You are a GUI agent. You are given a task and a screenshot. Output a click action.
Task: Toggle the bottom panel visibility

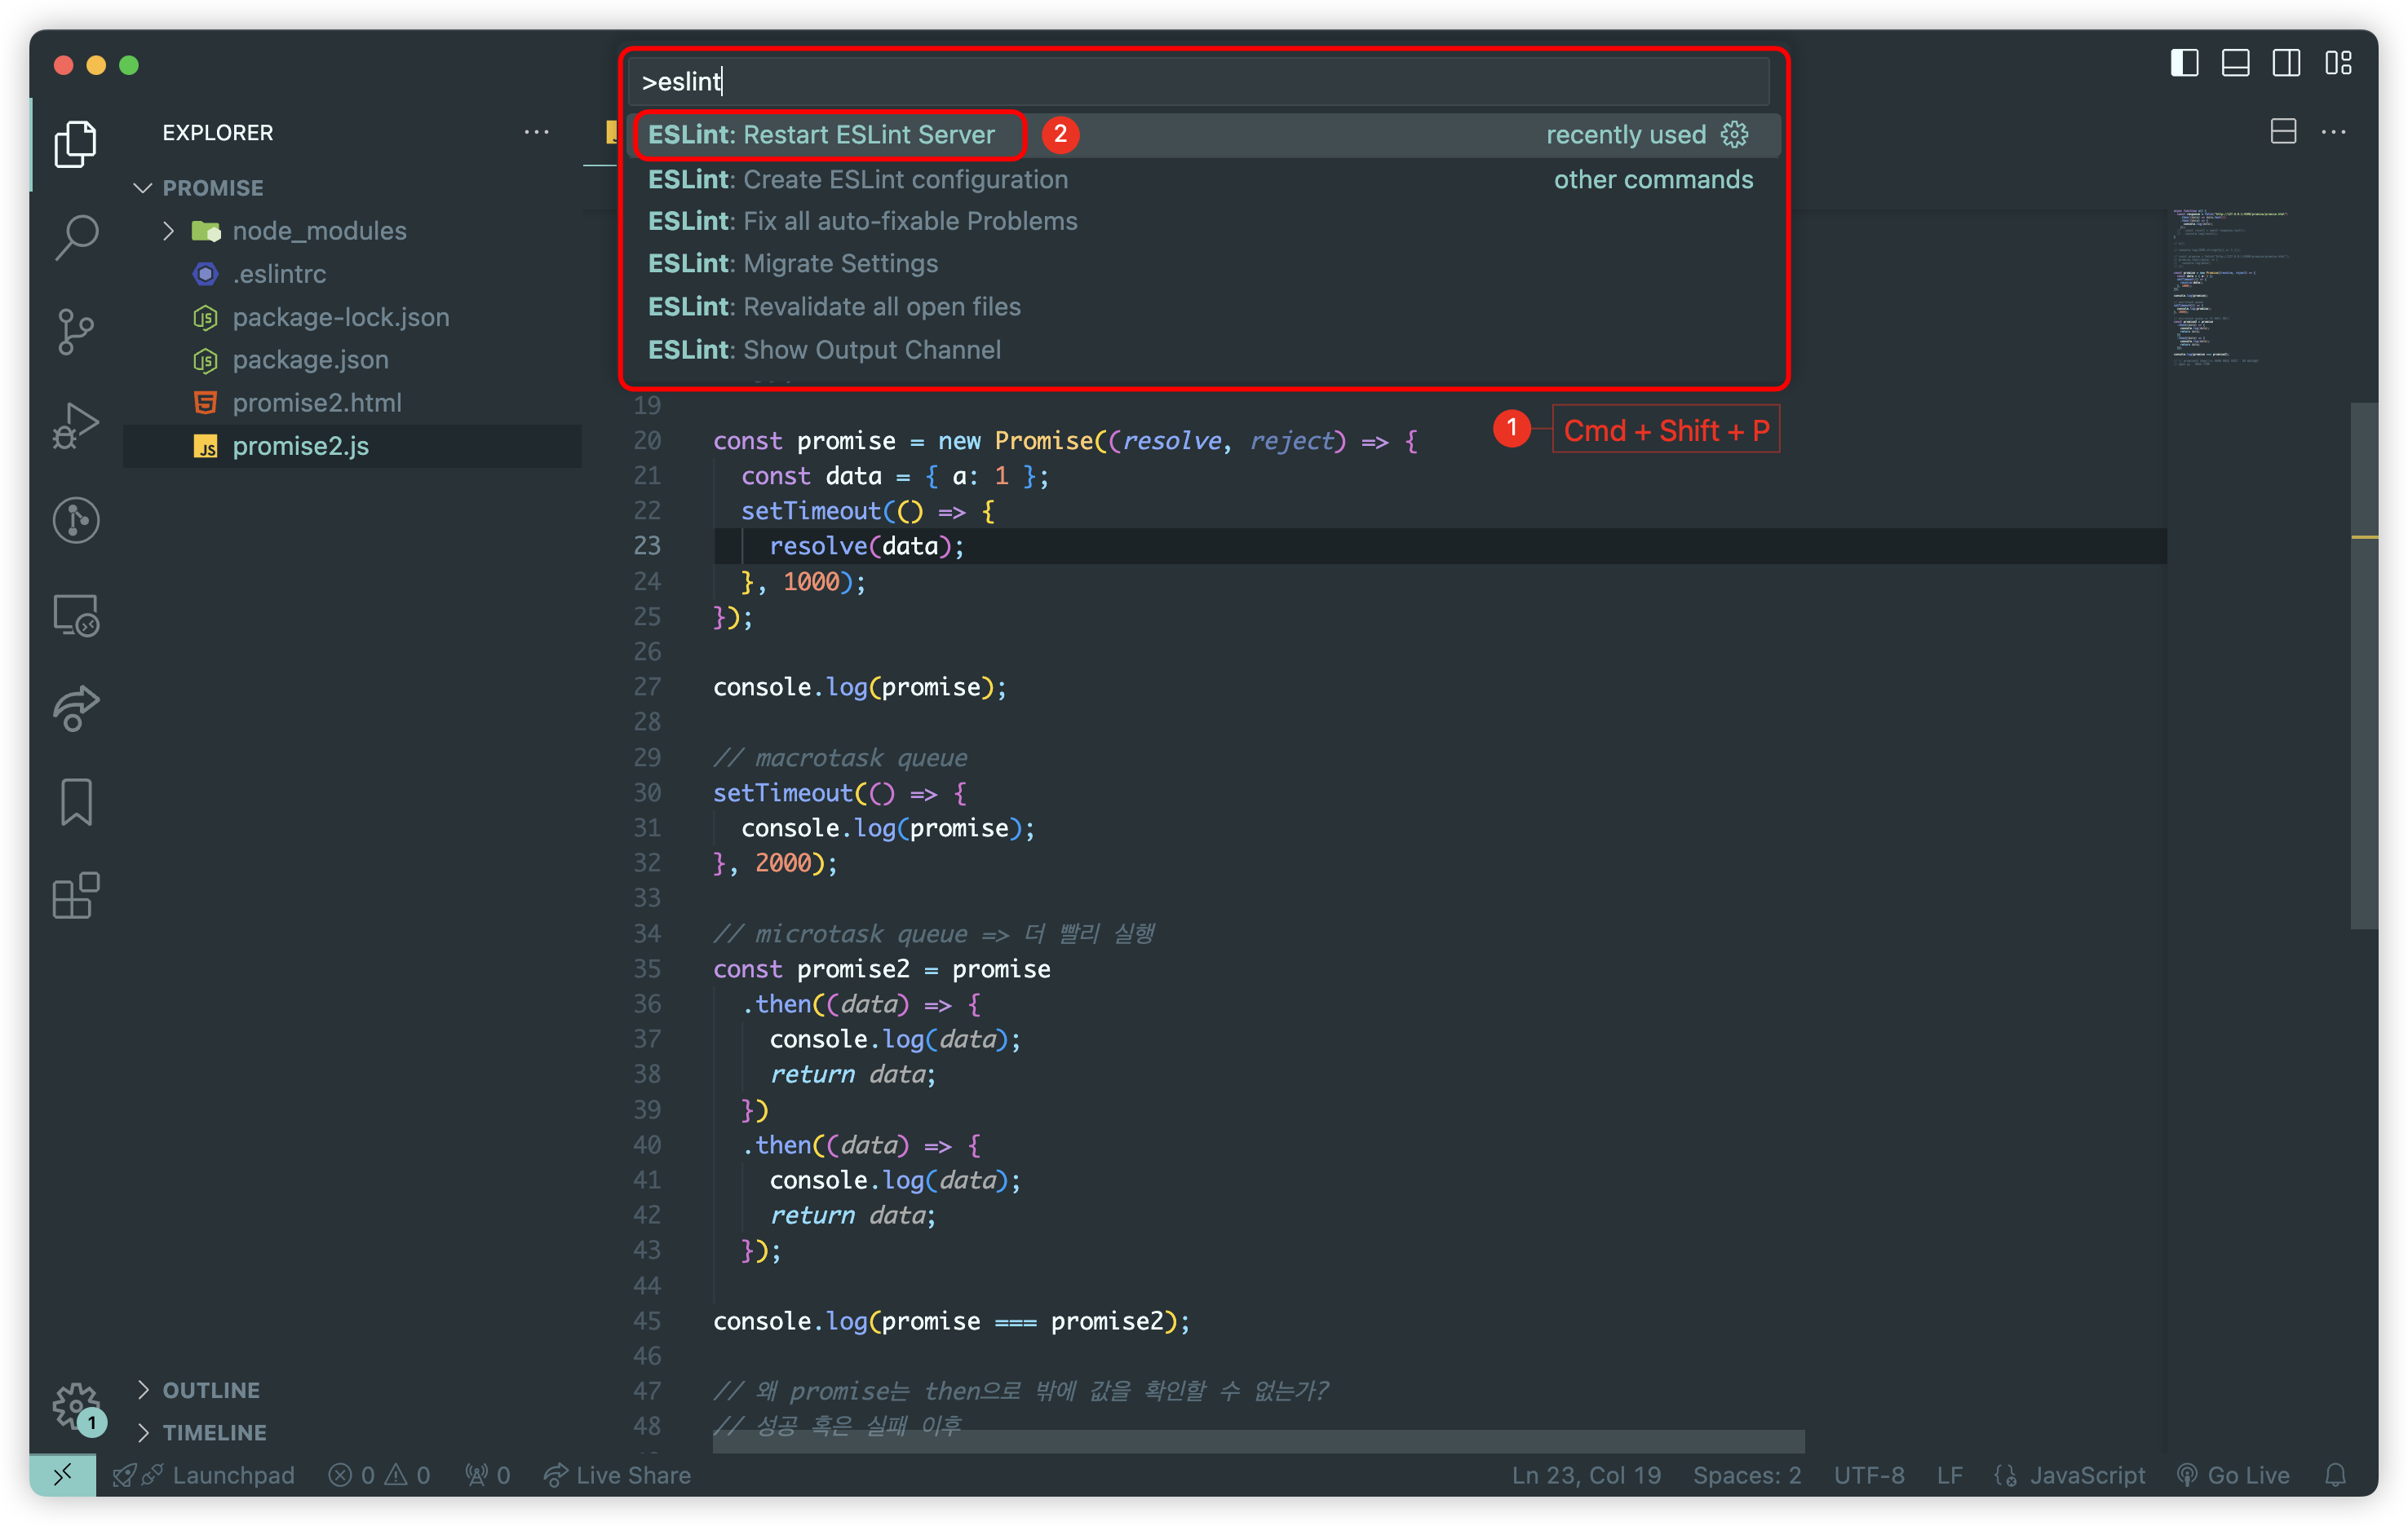[x=2236, y=64]
